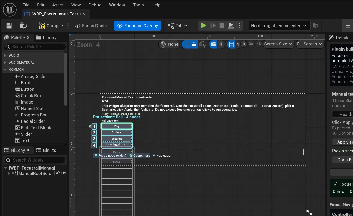Open the Focus Doctor tool
353x216 pixels.
click(x=92, y=26)
